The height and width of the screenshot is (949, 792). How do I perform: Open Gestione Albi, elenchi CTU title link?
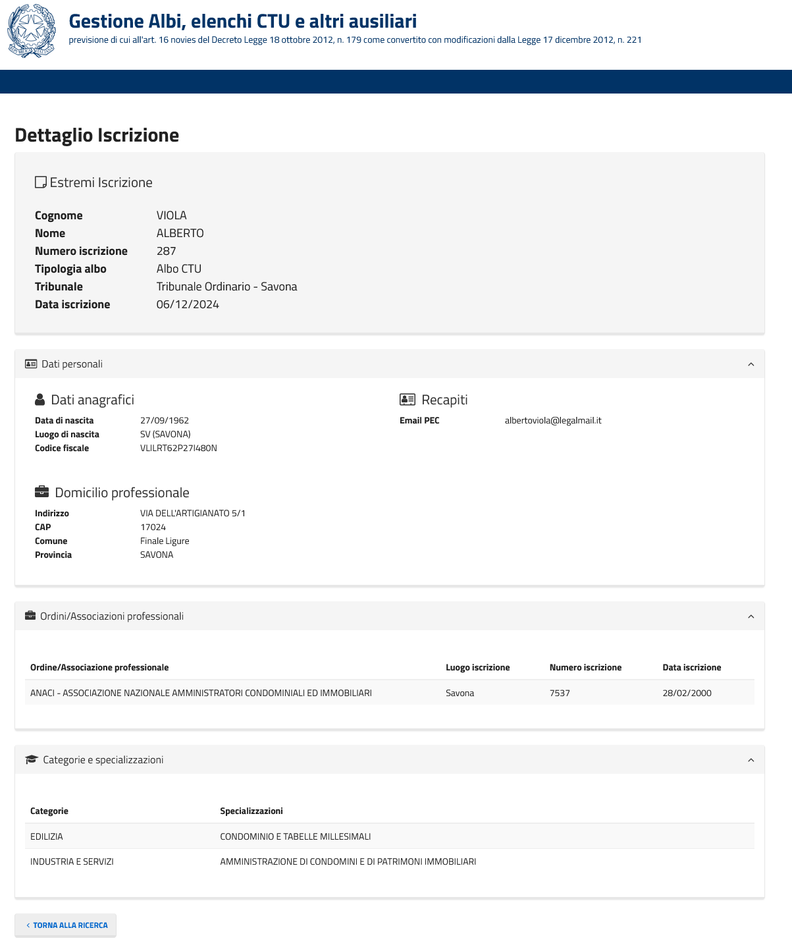click(242, 21)
